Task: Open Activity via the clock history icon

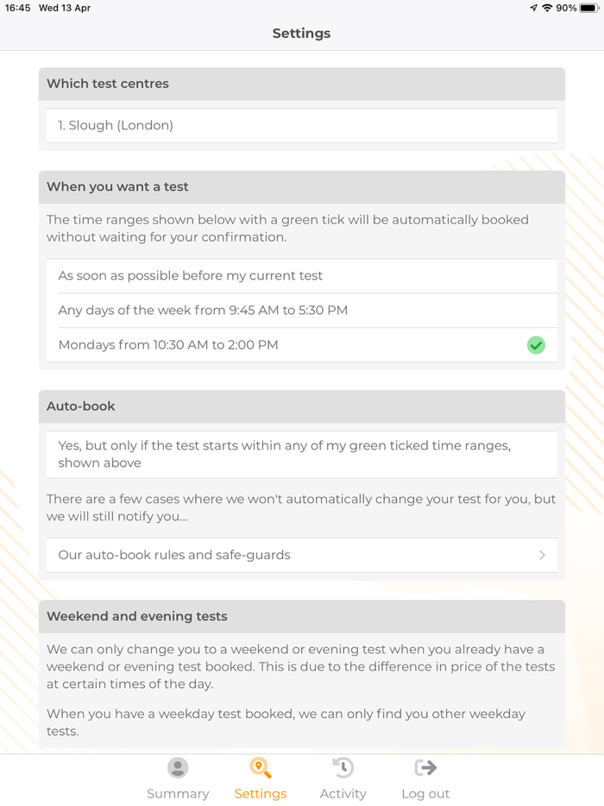Action: [343, 766]
